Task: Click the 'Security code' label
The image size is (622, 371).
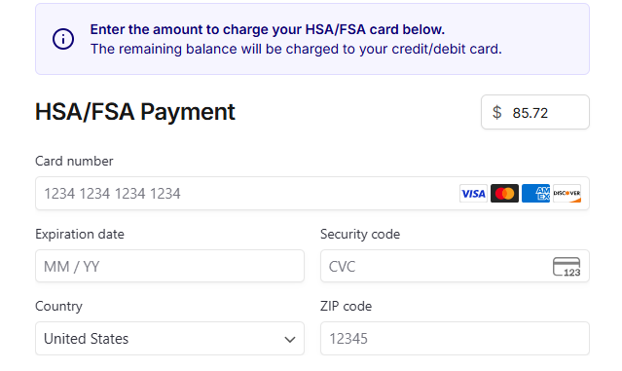Action: point(360,234)
